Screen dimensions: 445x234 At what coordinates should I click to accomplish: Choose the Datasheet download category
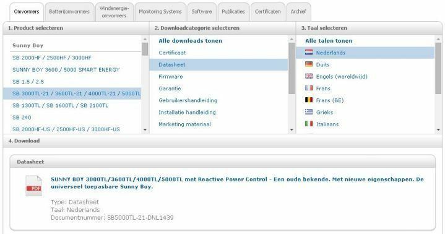pyautogui.click(x=218, y=65)
